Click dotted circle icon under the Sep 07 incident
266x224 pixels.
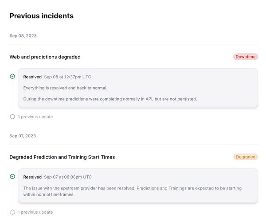(12, 212)
